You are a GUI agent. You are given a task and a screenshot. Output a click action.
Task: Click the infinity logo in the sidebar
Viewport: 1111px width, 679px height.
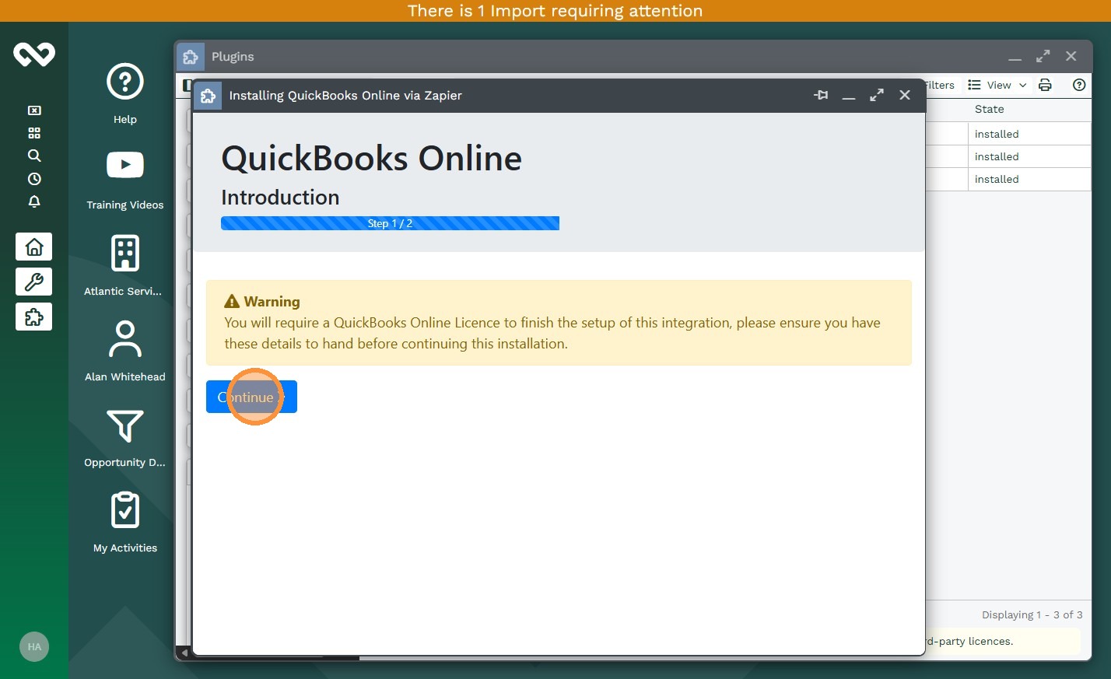34,54
